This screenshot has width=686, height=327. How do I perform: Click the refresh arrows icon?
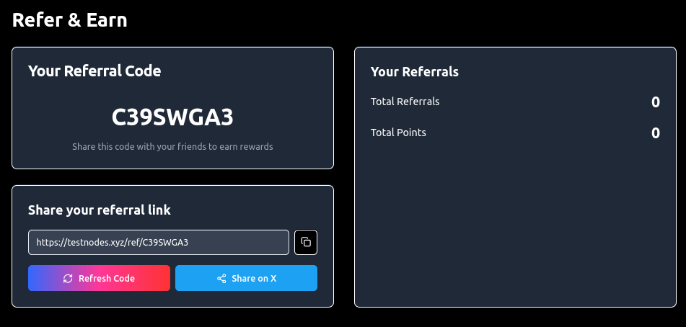pos(68,278)
